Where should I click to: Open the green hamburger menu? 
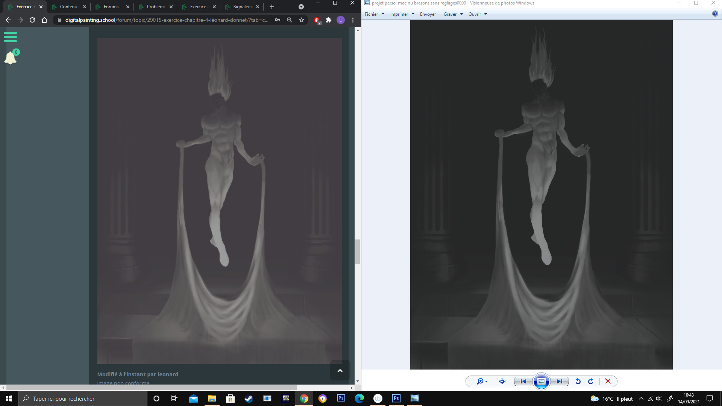(x=10, y=37)
